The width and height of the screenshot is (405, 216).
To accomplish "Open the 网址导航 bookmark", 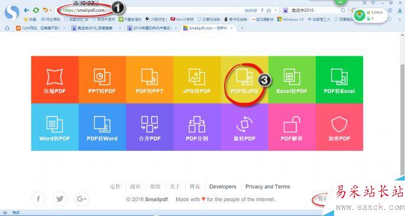I will 51,20.
